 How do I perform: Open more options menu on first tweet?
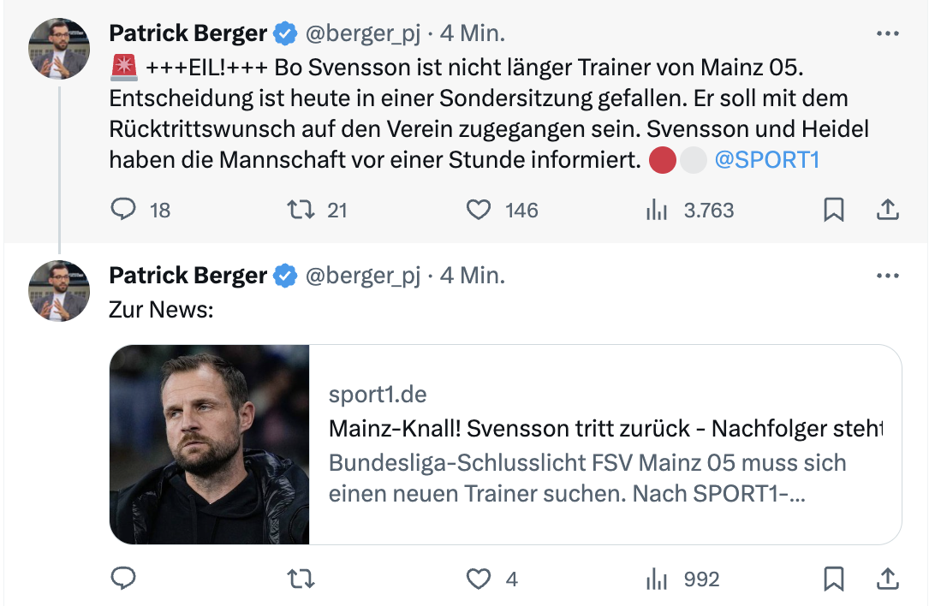point(888,34)
